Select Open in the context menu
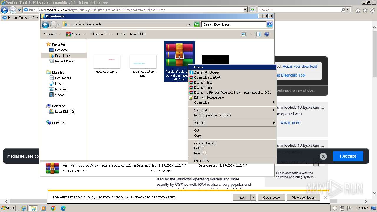377x212 pixels. pos(232,67)
